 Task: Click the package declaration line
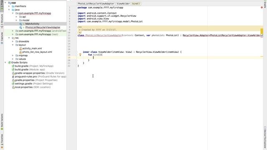point(100,7)
